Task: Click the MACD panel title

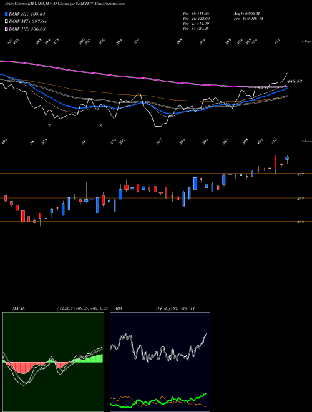Action: click(x=18, y=308)
